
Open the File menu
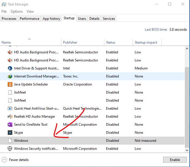pos(4,11)
